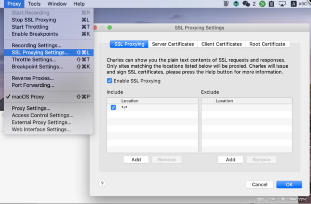Select Port Forwarding... menu item
The image size is (311, 204).
(49, 85)
